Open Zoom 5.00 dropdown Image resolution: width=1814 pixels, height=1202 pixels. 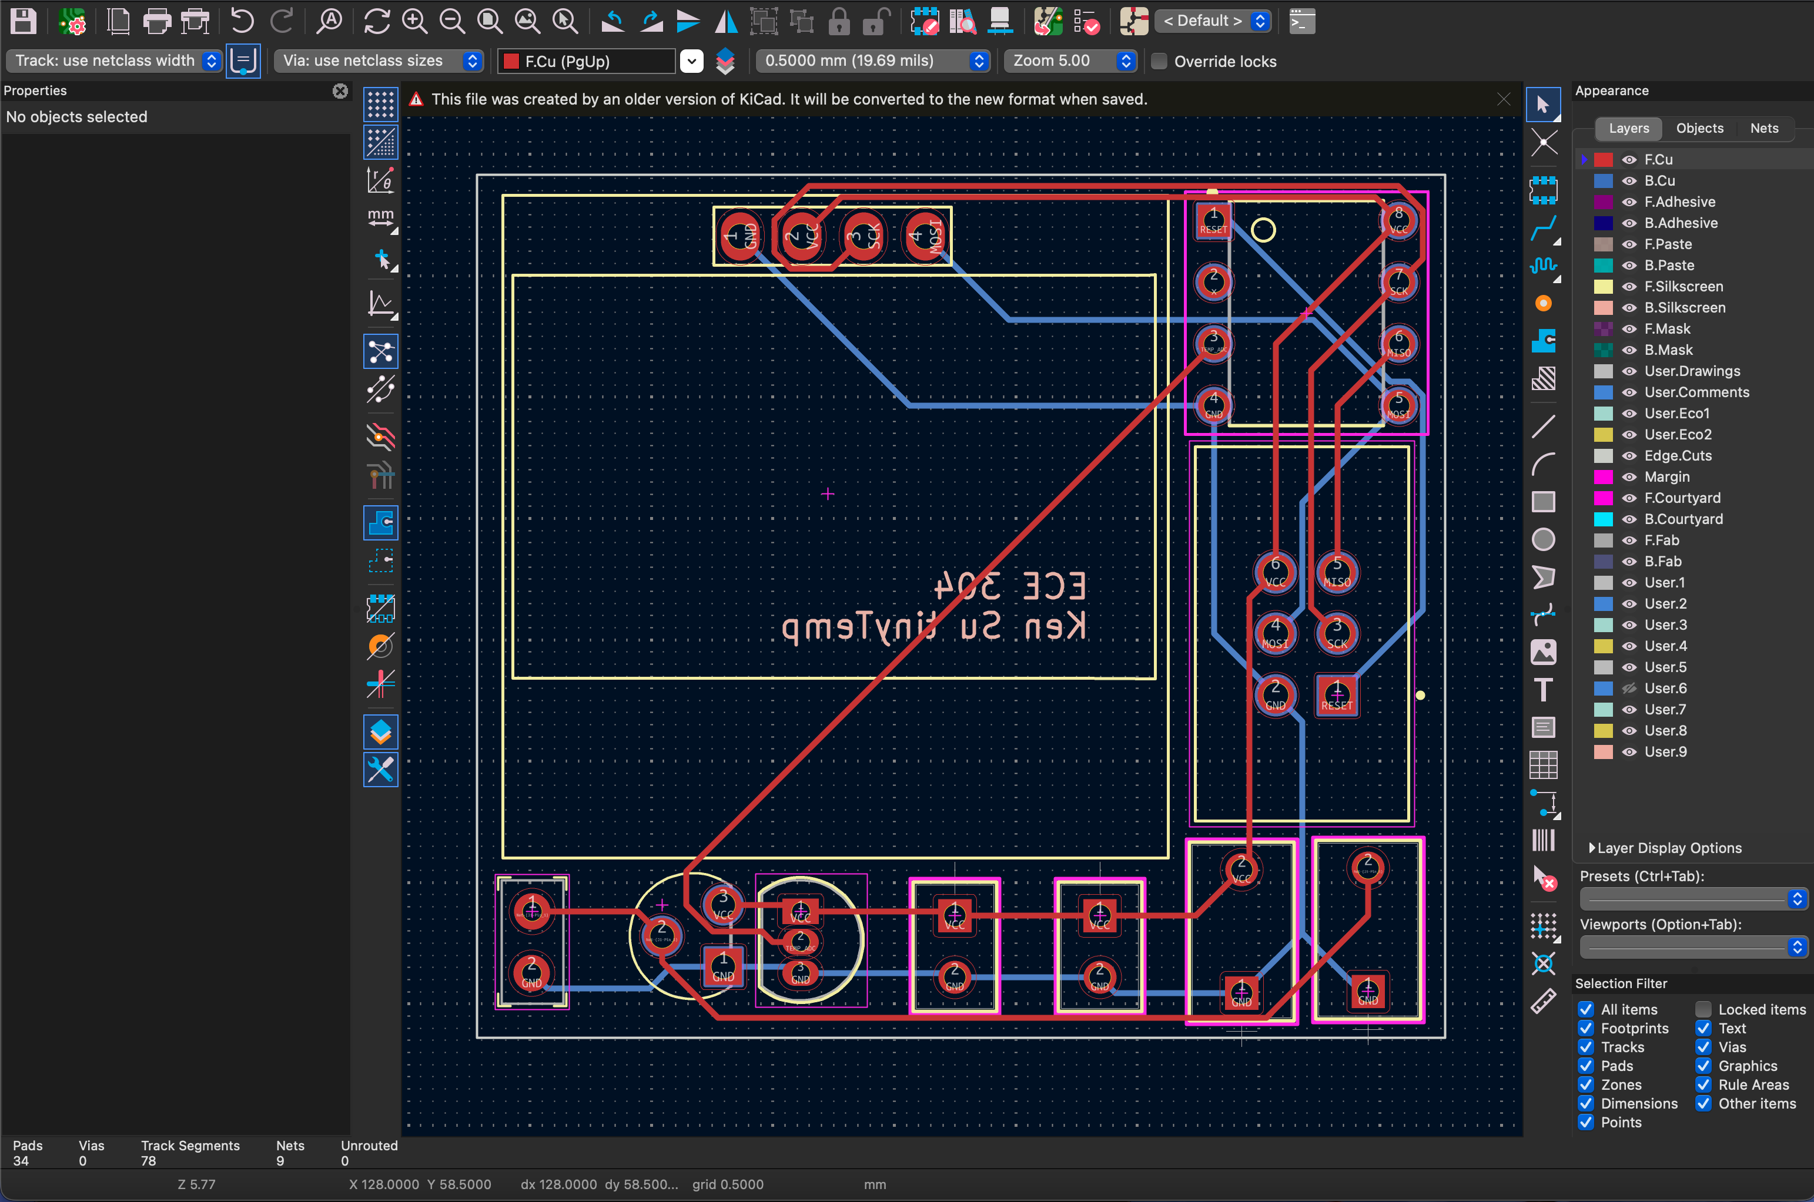tap(1070, 61)
